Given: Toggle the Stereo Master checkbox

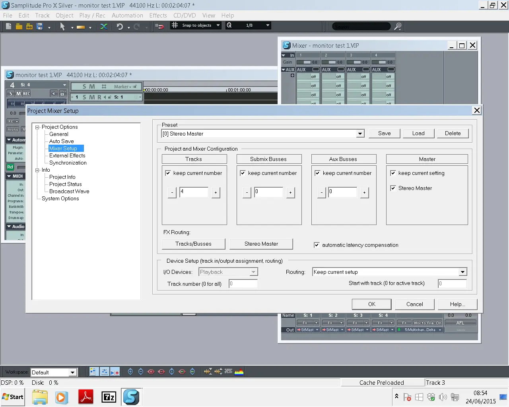Looking at the screenshot, I should pyautogui.click(x=393, y=188).
